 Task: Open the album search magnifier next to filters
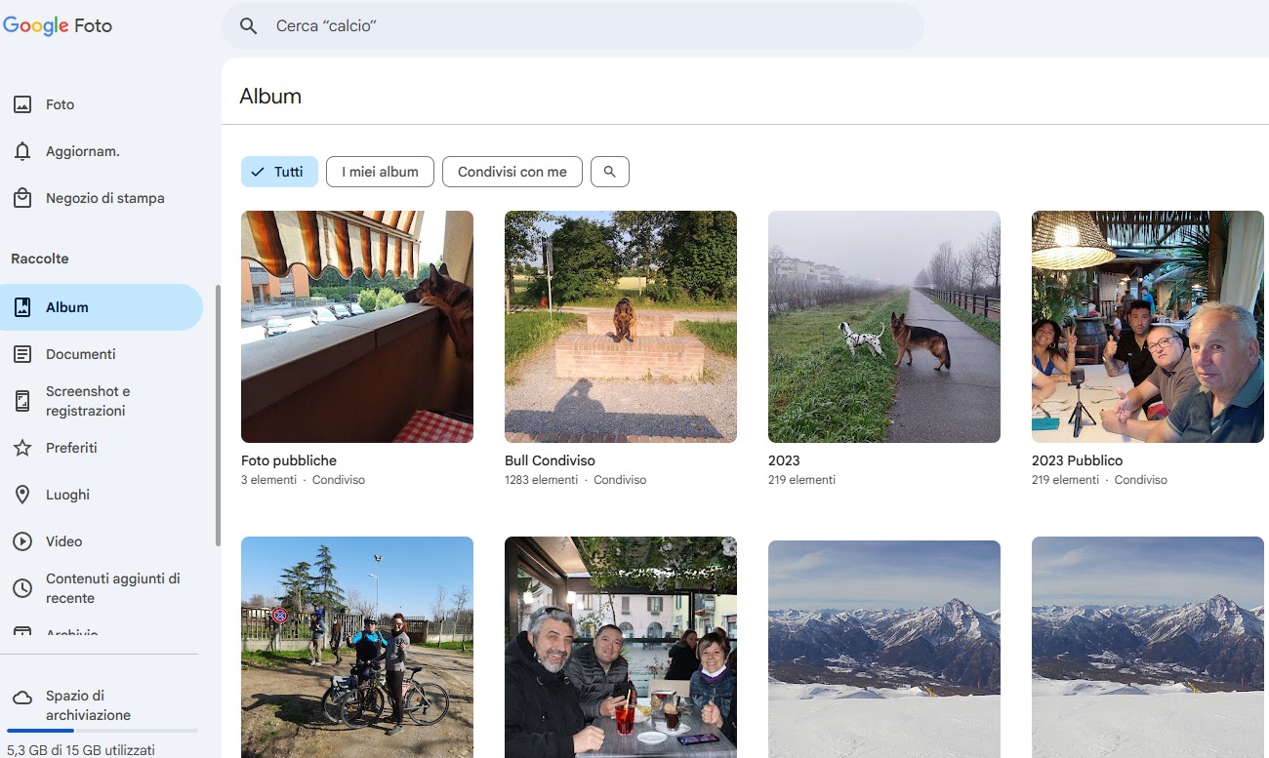coord(610,171)
